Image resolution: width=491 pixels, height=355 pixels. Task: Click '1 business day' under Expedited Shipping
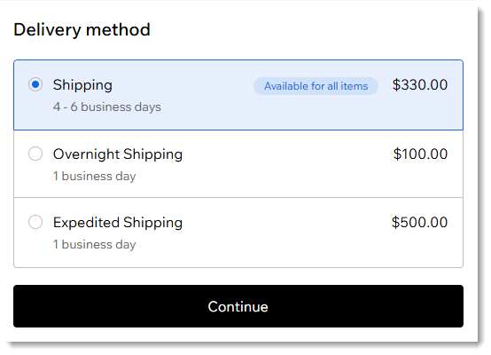(94, 245)
